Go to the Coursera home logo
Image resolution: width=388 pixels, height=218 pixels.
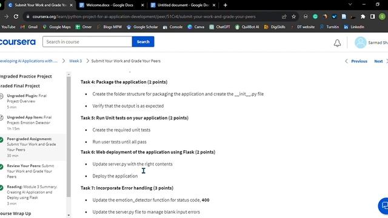click(x=18, y=42)
